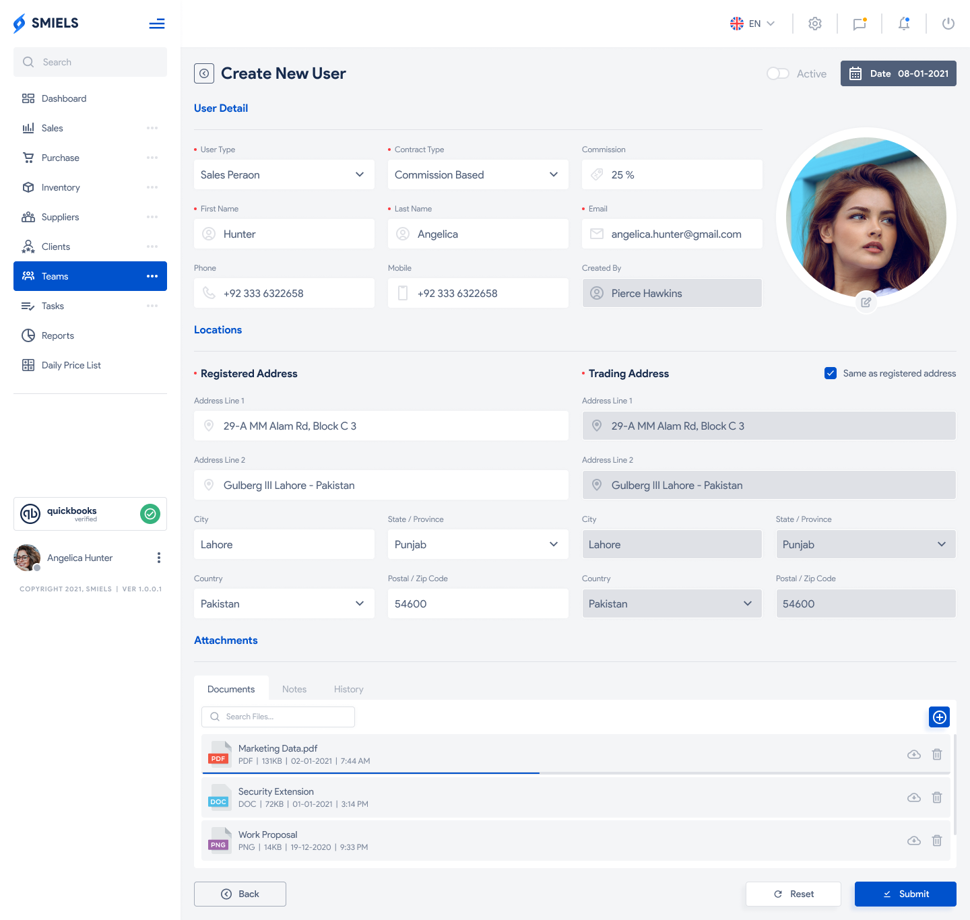This screenshot has height=920, width=970.
Task: Delete Marketing Data.pdf with trash icon
Action: pos(937,754)
